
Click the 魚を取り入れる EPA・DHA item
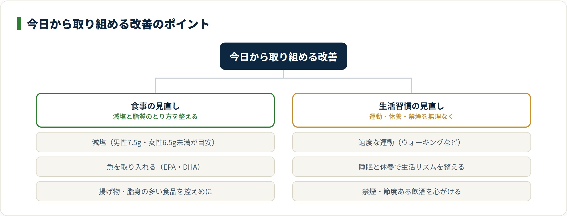pyautogui.click(x=155, y=167)
